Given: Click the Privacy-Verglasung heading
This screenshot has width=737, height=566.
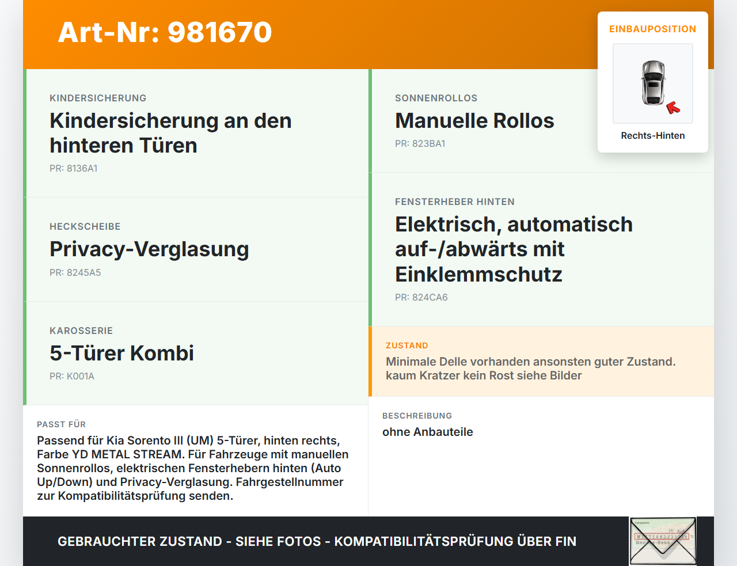Looking at the screenshot, I should pos(149,249).
